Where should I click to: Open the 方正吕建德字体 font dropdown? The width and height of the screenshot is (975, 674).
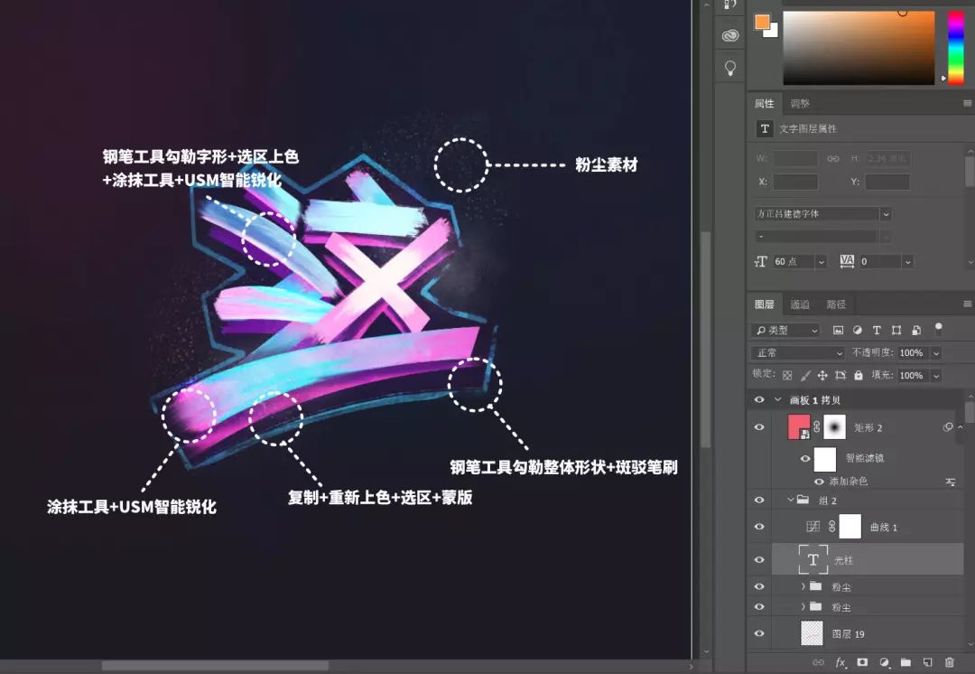[822, 214]
